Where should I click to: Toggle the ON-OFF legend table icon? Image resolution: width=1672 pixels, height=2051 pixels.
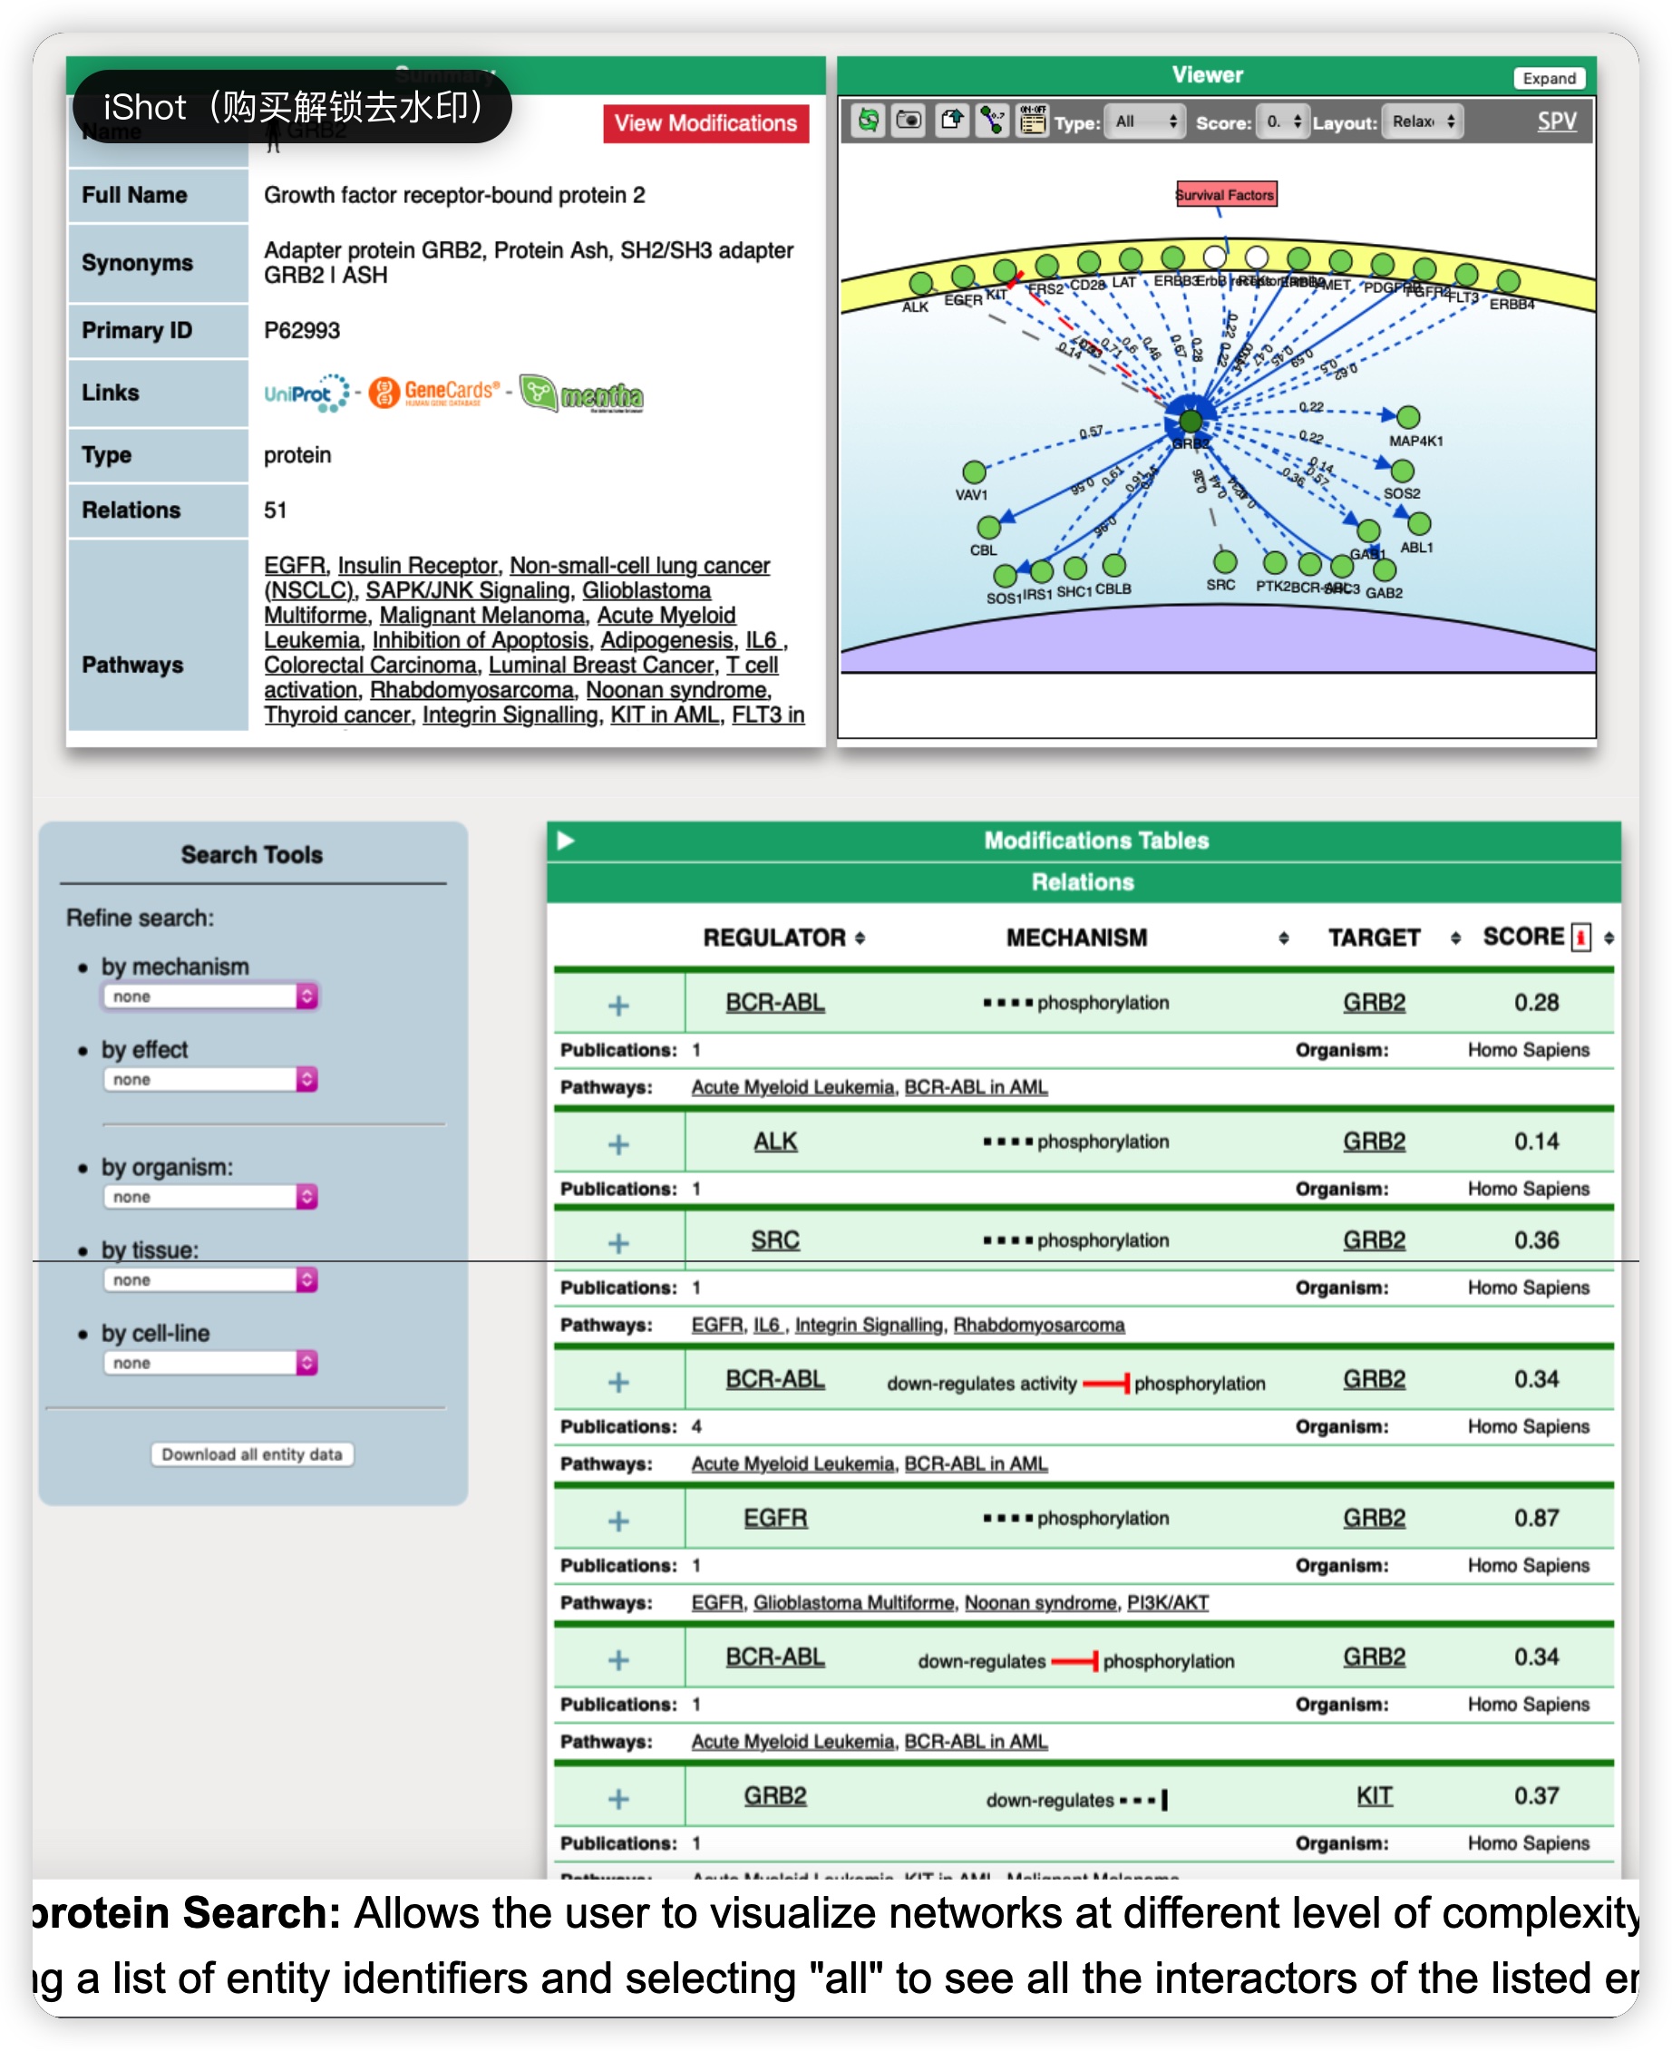pyautogui.click(x=1033, y=122)
